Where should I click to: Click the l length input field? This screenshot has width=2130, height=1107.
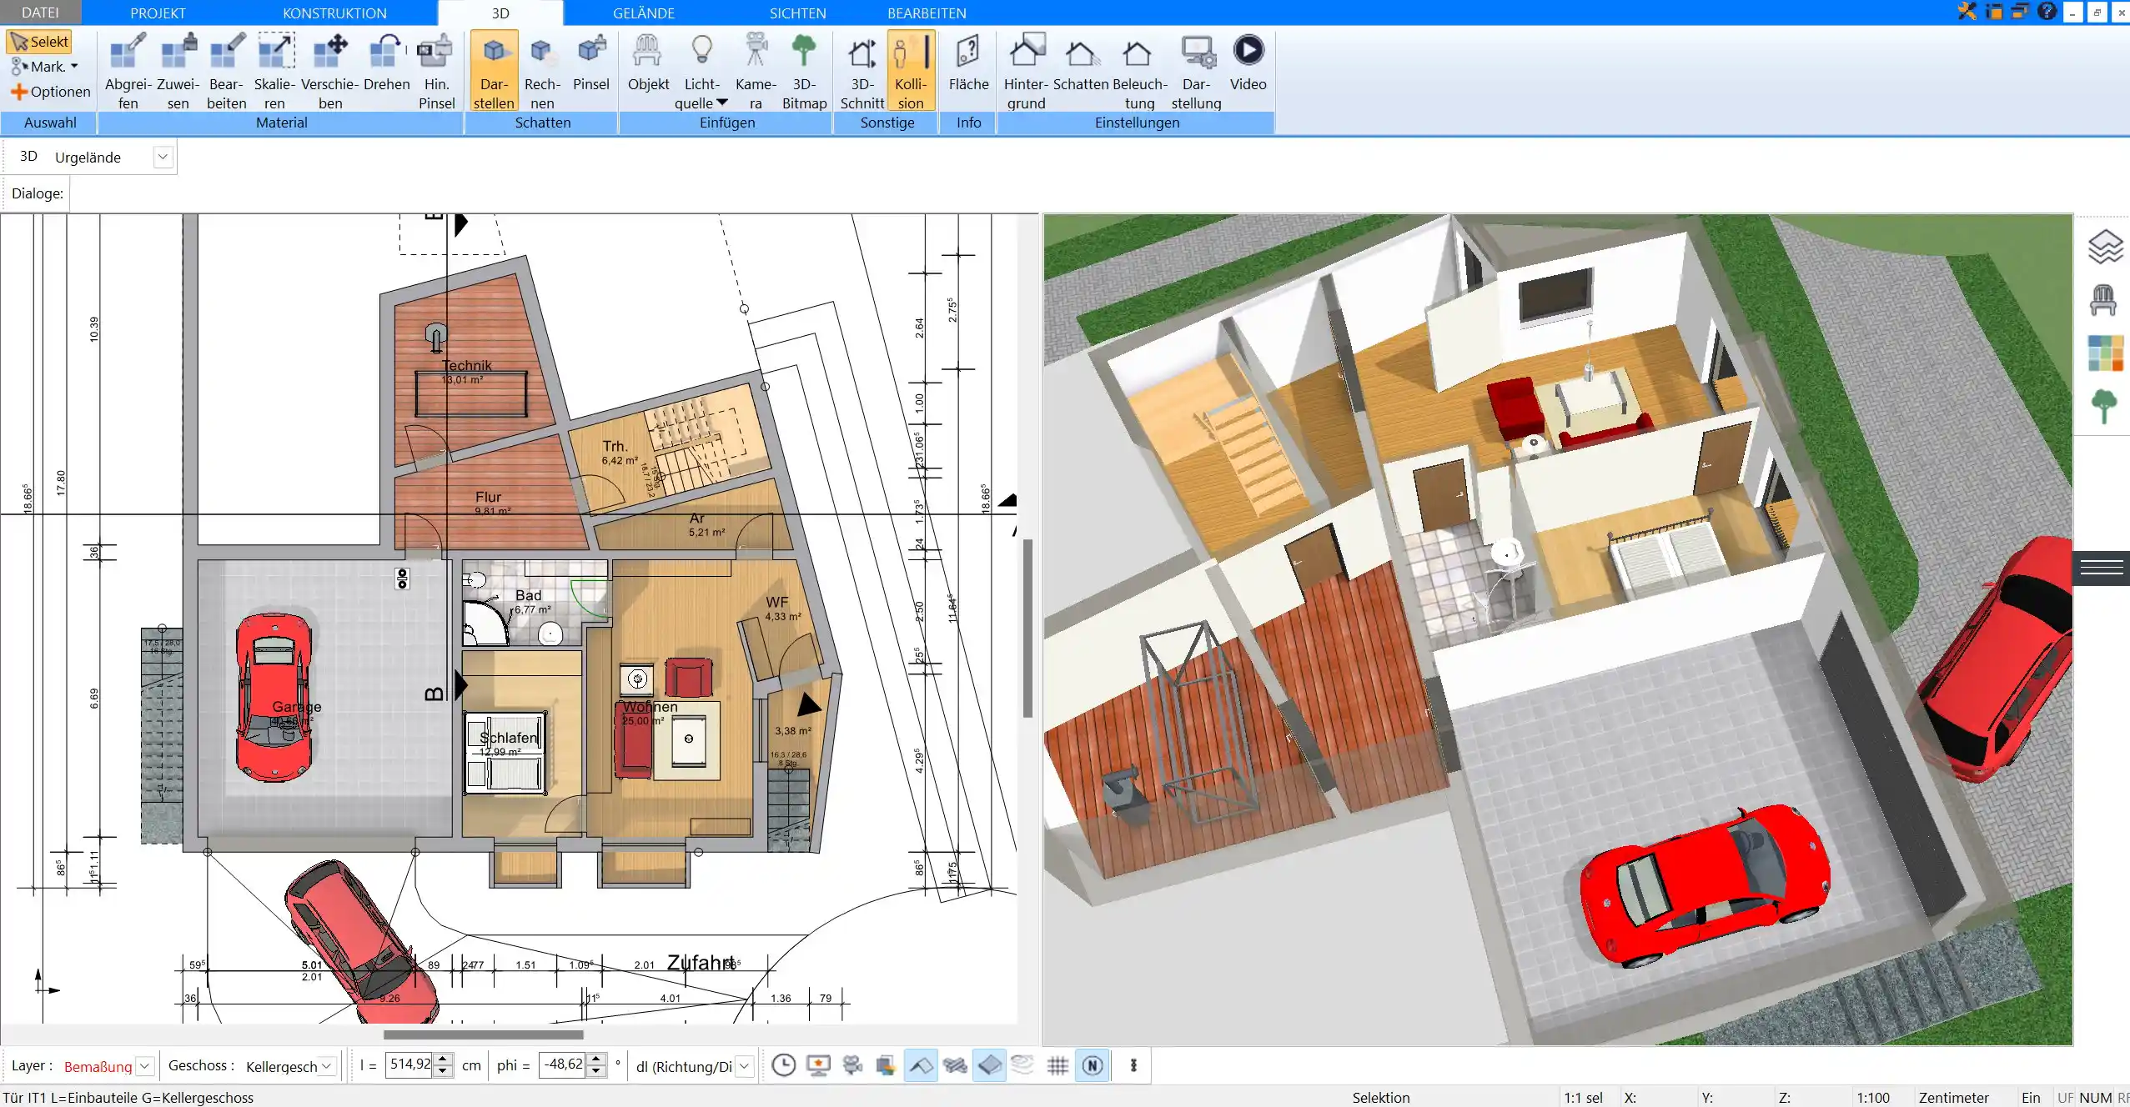tap(409, 1065)
